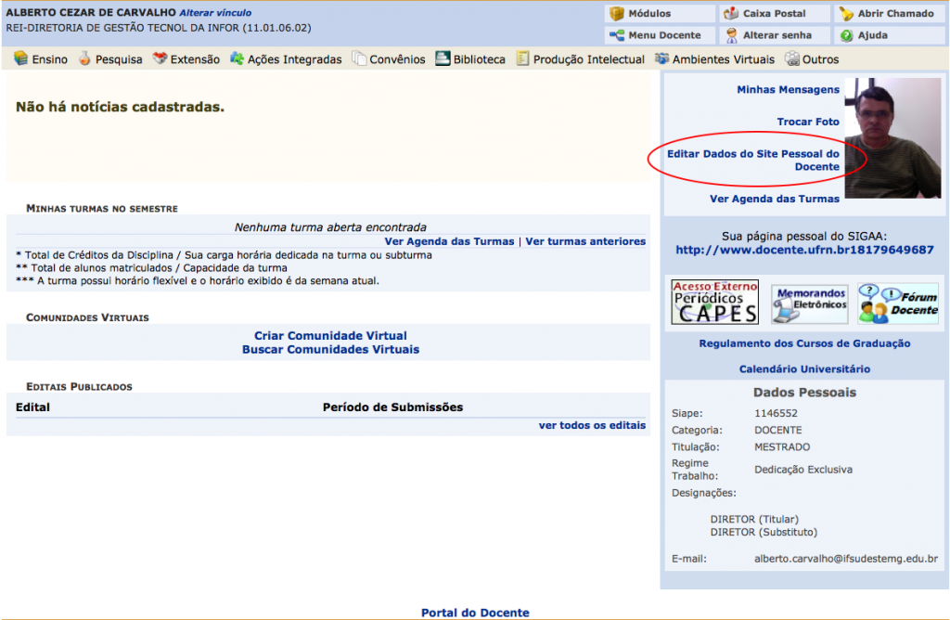This screenshot has width=950, height=620.
Task: Click the Criar Comunidade Virtual link
Action: click(330, 335)
